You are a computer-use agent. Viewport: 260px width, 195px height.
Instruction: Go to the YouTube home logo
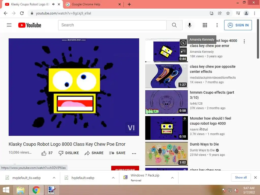point(30,25)
